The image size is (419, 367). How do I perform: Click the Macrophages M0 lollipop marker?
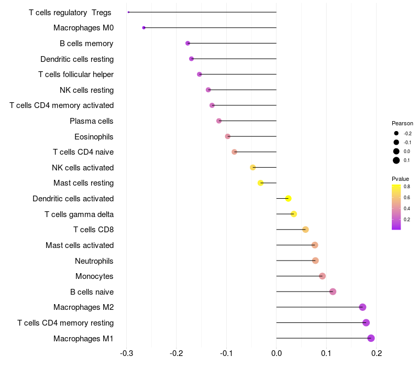144,28
